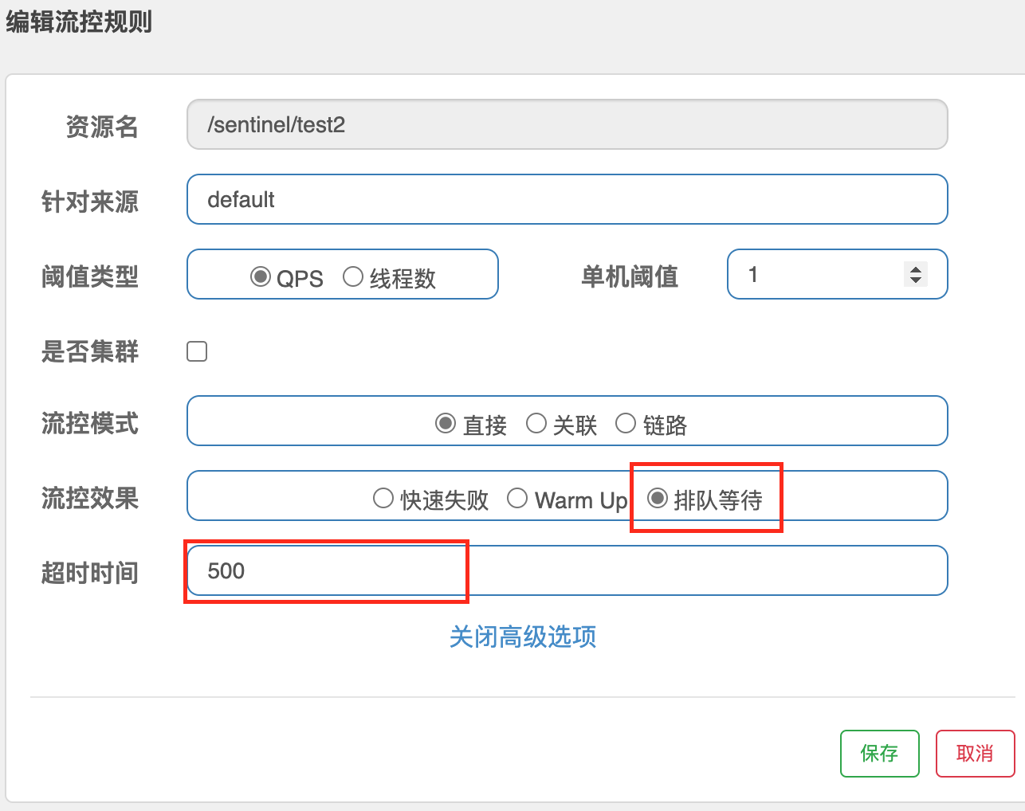Choose 关联 flow control mode
Screen dimensions: 1025x811
pyautogui.click(x=536, y=423)
